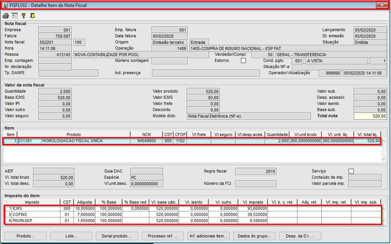Click the Item grid scroll-up arrow
The height and width of the screenshot is (244, 391).
click(384, 141)
